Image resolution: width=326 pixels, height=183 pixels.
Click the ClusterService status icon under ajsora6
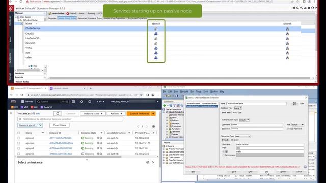point(287,28)
